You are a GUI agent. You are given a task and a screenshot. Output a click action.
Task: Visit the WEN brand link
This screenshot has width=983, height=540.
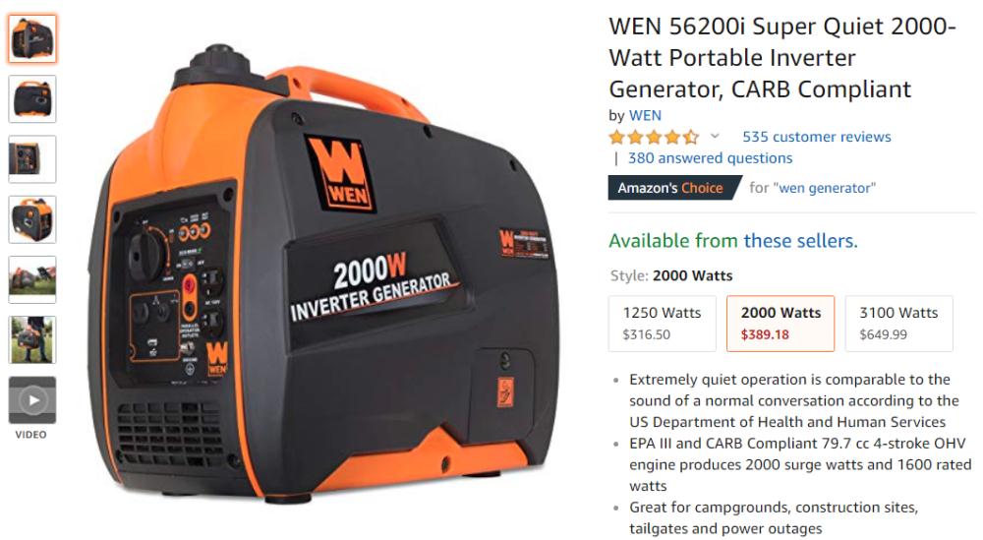click(645, 115)
